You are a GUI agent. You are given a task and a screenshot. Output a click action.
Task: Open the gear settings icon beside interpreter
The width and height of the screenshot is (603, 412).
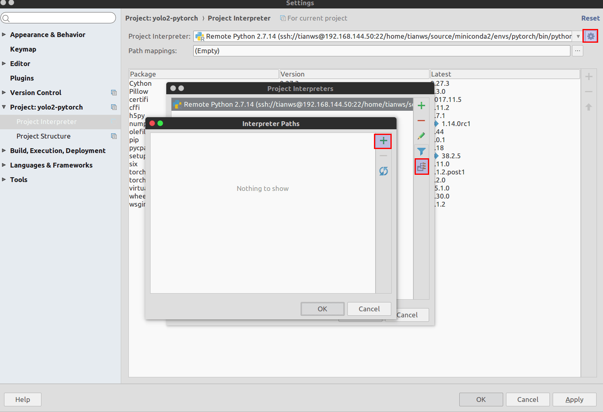(x=591, y=36)
